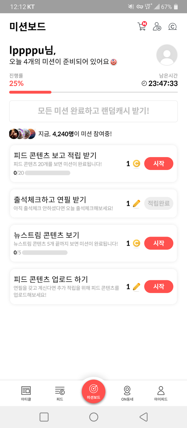This screenshot has height=428, width=187.
Task: Start the 피드 콘텐츠 업로드 하기 mission
Action: [159, 287]
